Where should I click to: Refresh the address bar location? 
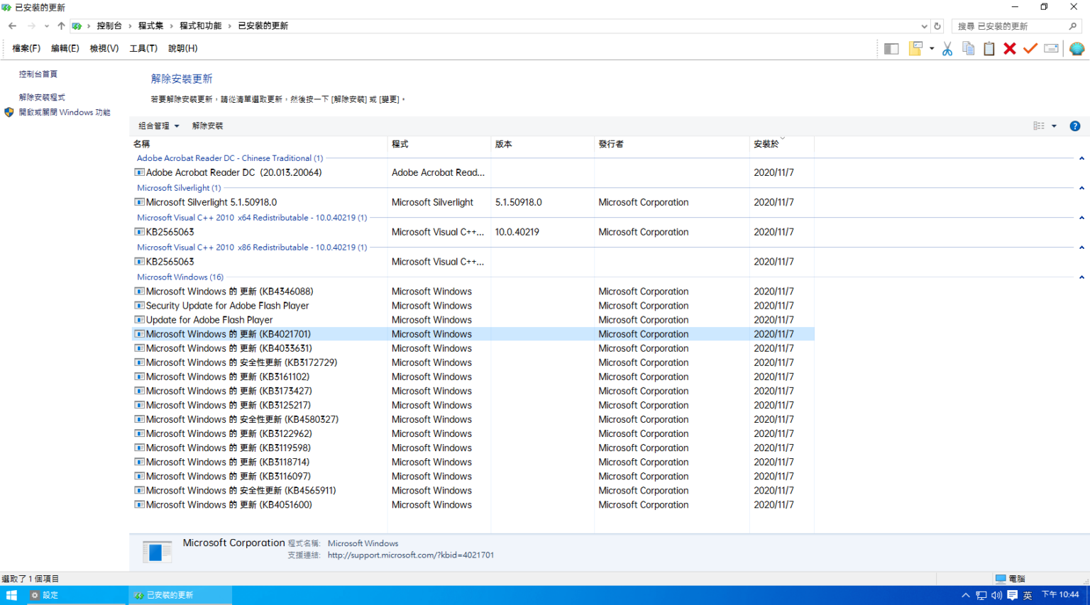click(x=937, y=26)
